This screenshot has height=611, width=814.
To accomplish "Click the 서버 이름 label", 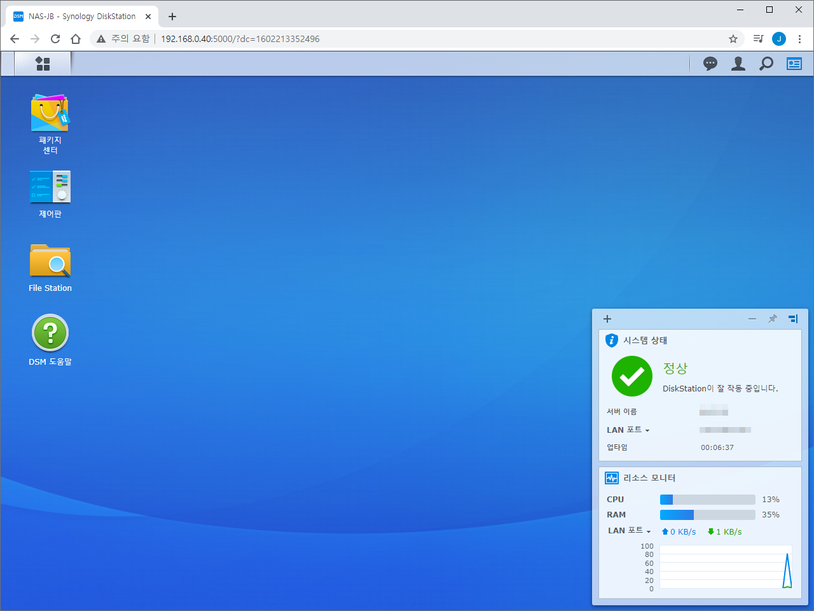I will pyautogui.click(x=622, y=412).
